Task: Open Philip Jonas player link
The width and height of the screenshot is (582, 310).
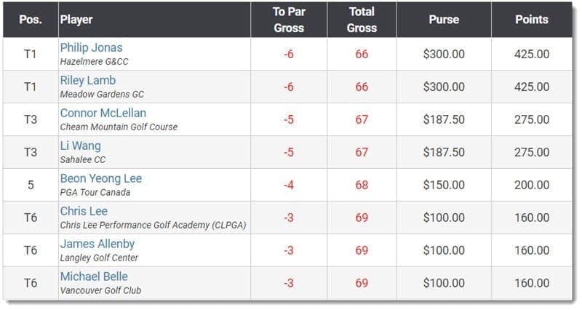Action: pos(92,47)
